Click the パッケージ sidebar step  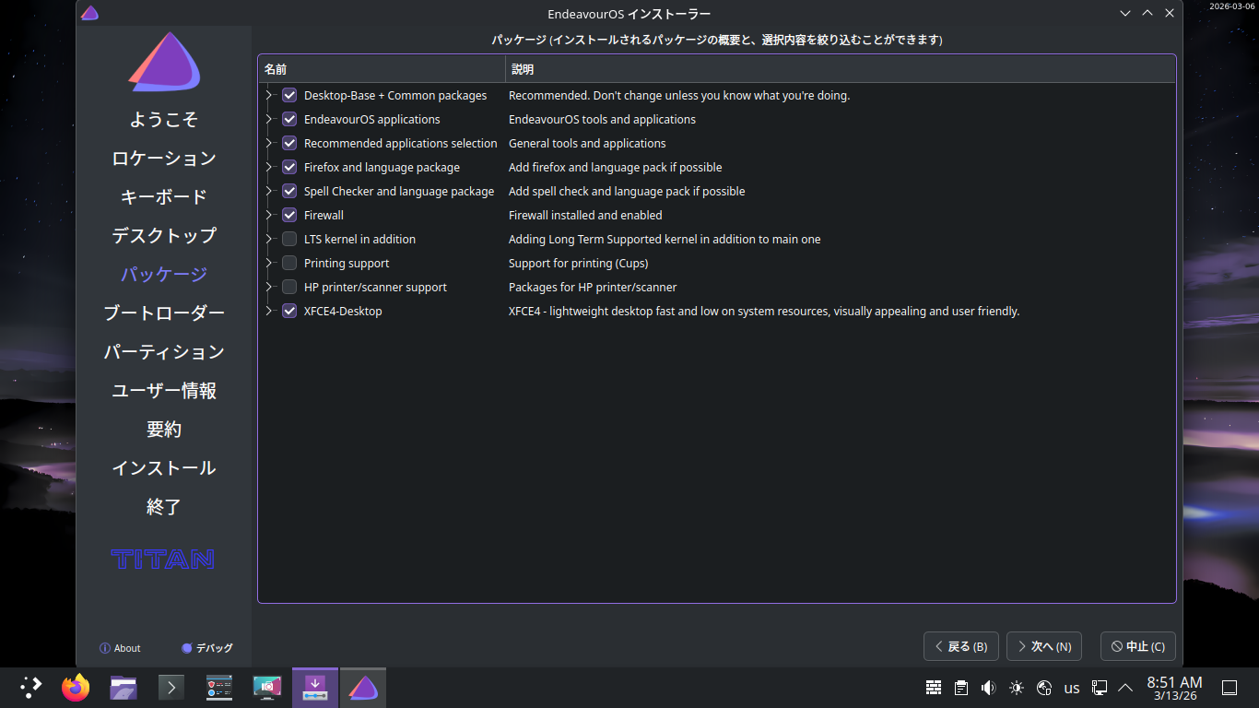(164, 275)
